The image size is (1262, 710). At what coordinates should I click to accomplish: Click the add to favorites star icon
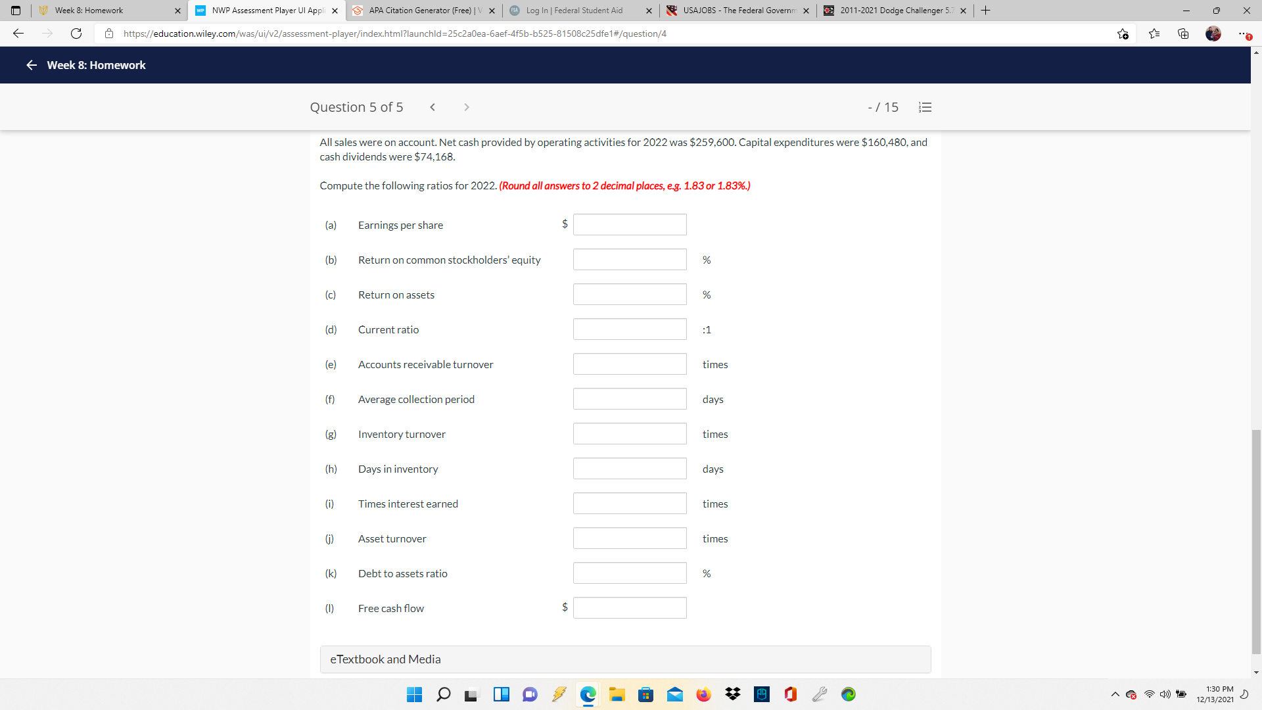point(1124,34)
